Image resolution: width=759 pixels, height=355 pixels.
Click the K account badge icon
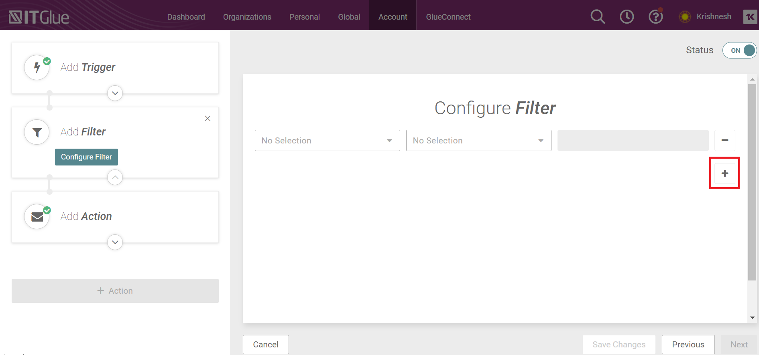pyautogui.click(x=750, y=17)
